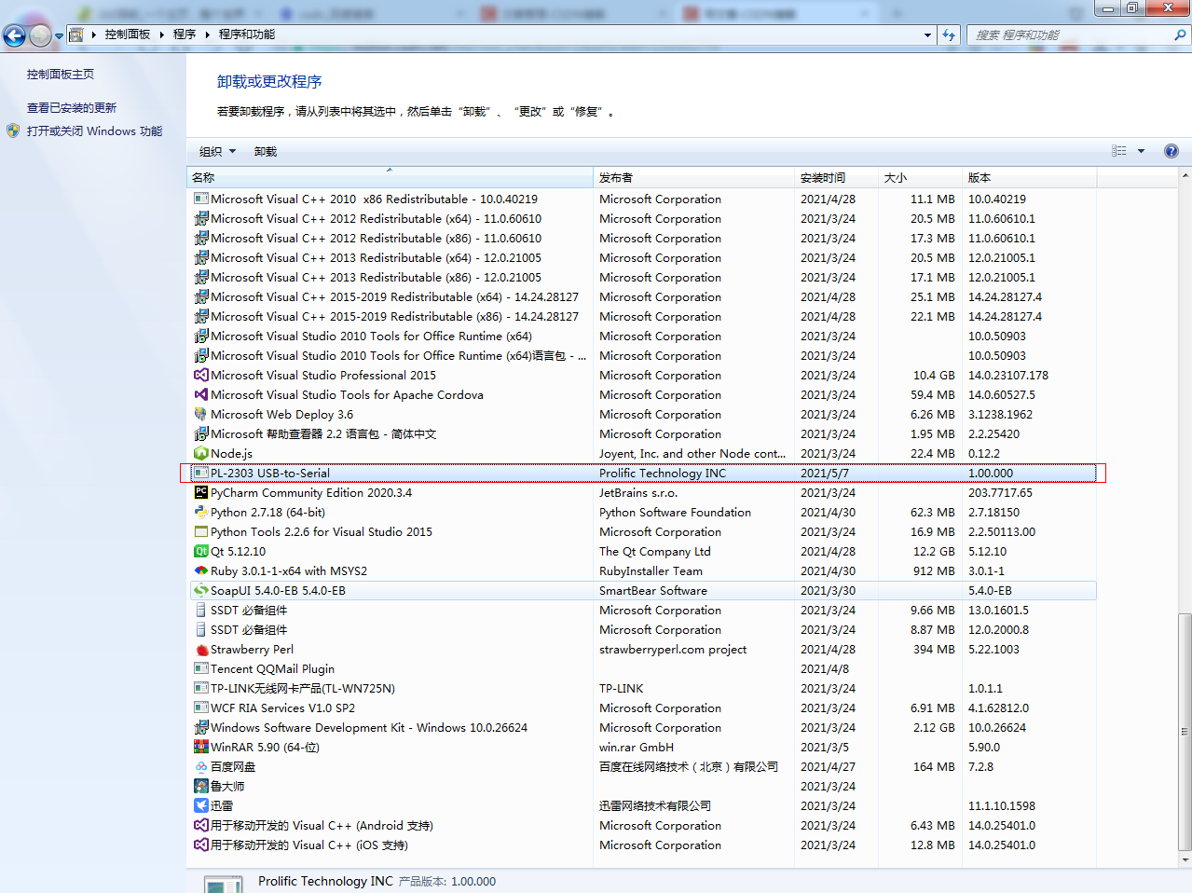
Task: Sort by the 安装时间 column header
Action: click(x=836, y=177)
